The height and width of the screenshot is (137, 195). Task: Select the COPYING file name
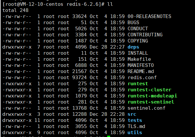pos(138,41)
